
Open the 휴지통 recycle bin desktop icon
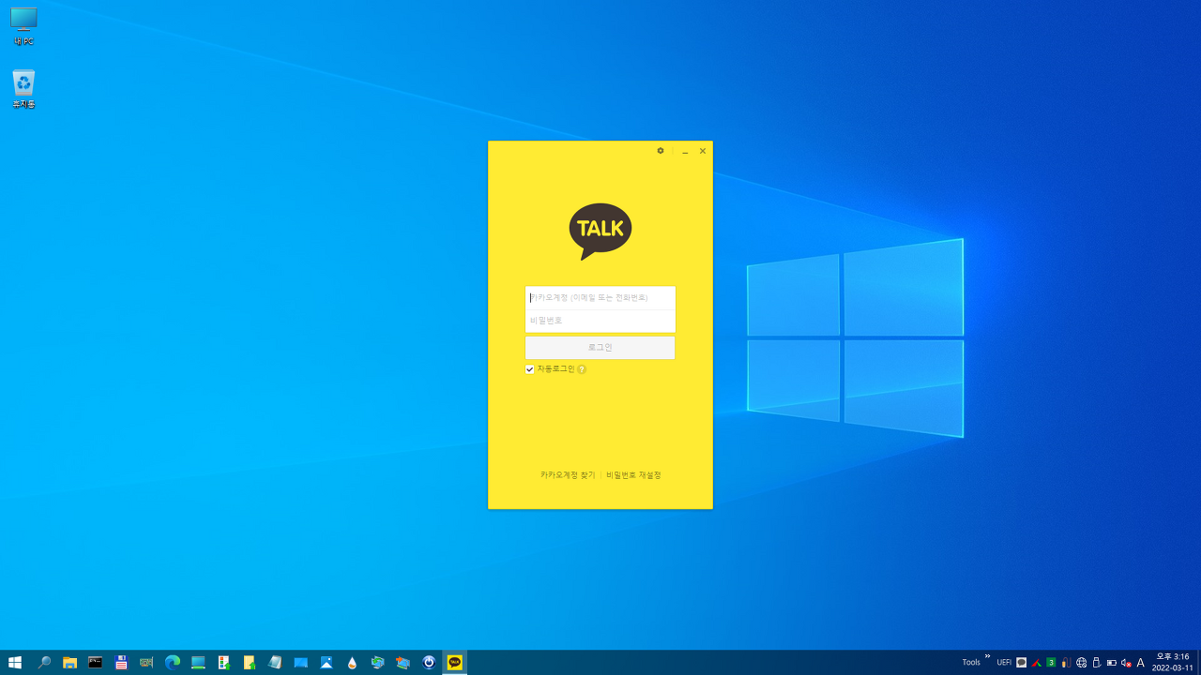23,89
